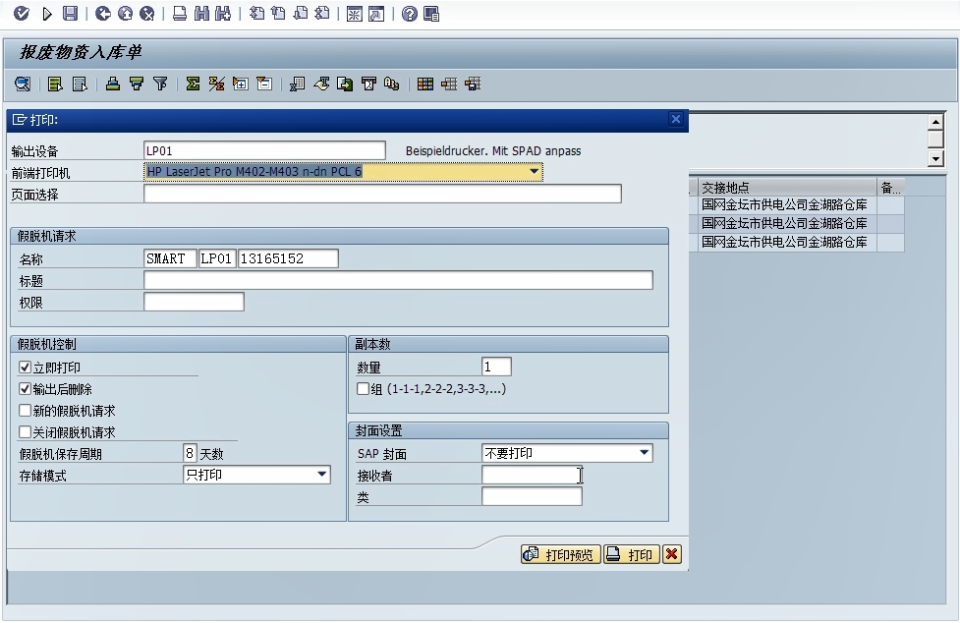Click the 打印预览 button
Viewport: 960px width, 623px height.
coord(560,555)
